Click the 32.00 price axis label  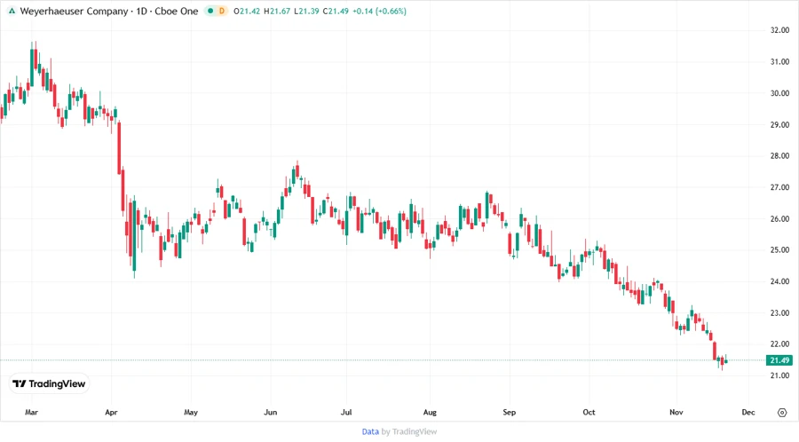click(779, 30)
